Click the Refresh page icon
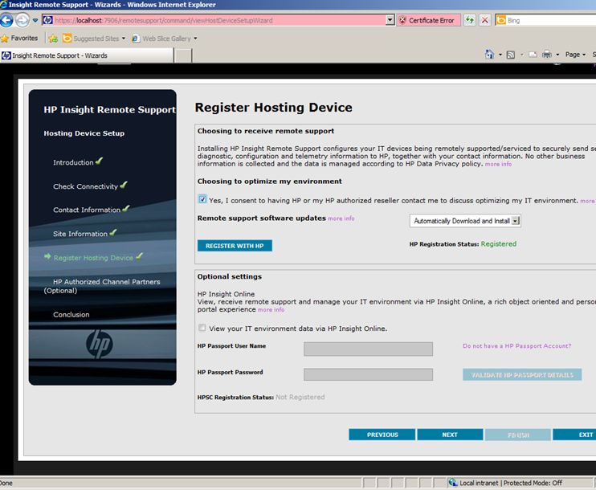596x490 pixels. [470, 20]
